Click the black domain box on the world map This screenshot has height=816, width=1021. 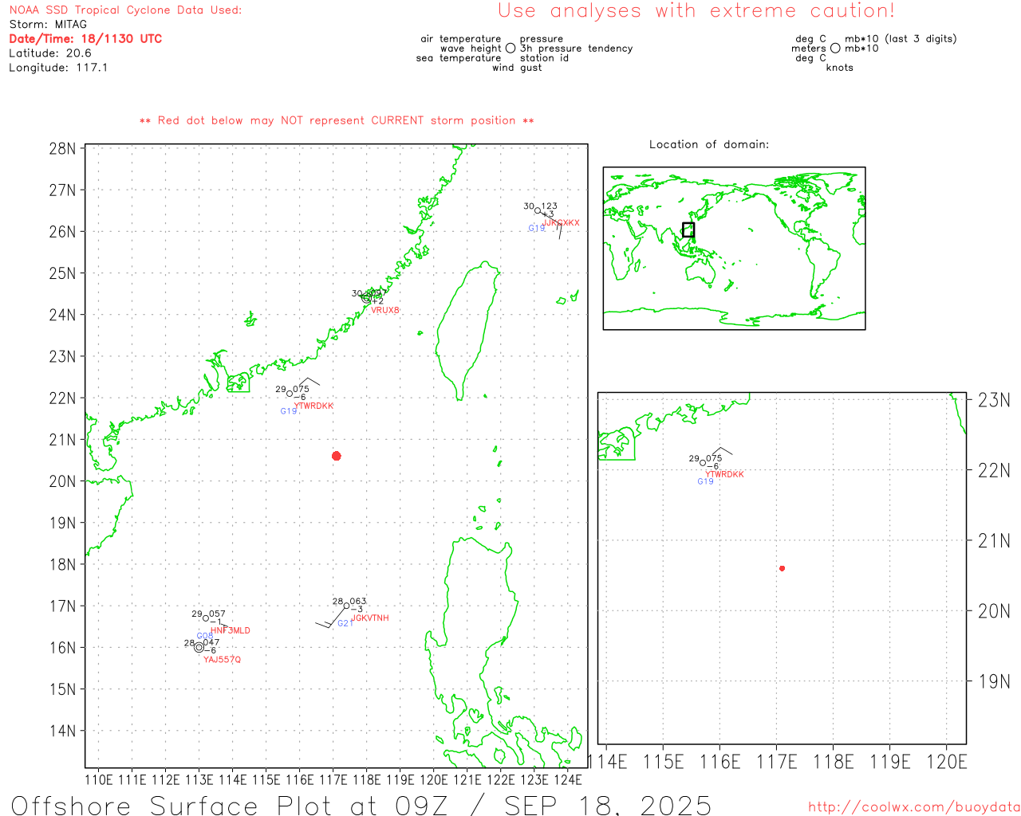click(x=688, y=229)
